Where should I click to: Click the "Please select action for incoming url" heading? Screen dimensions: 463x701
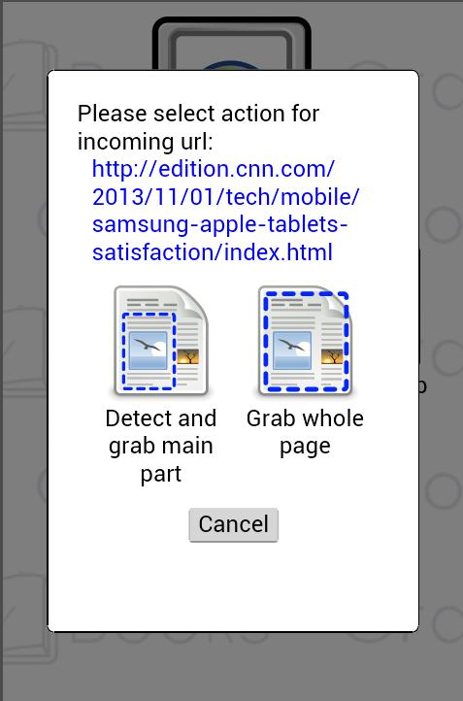click(198, 127)
